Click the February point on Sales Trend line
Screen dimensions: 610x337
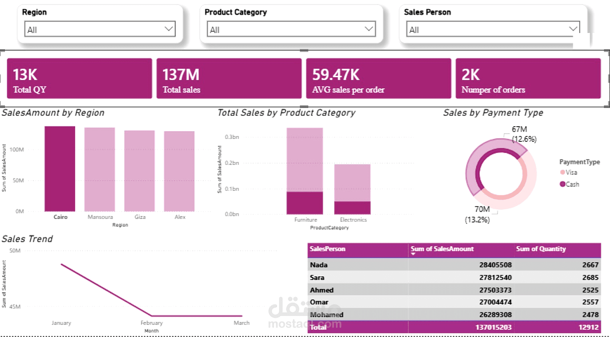pyautogui.click(x=152, y=316)
